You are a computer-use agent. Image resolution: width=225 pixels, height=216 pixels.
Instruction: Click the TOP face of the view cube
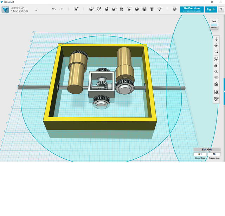pos(214,21)
